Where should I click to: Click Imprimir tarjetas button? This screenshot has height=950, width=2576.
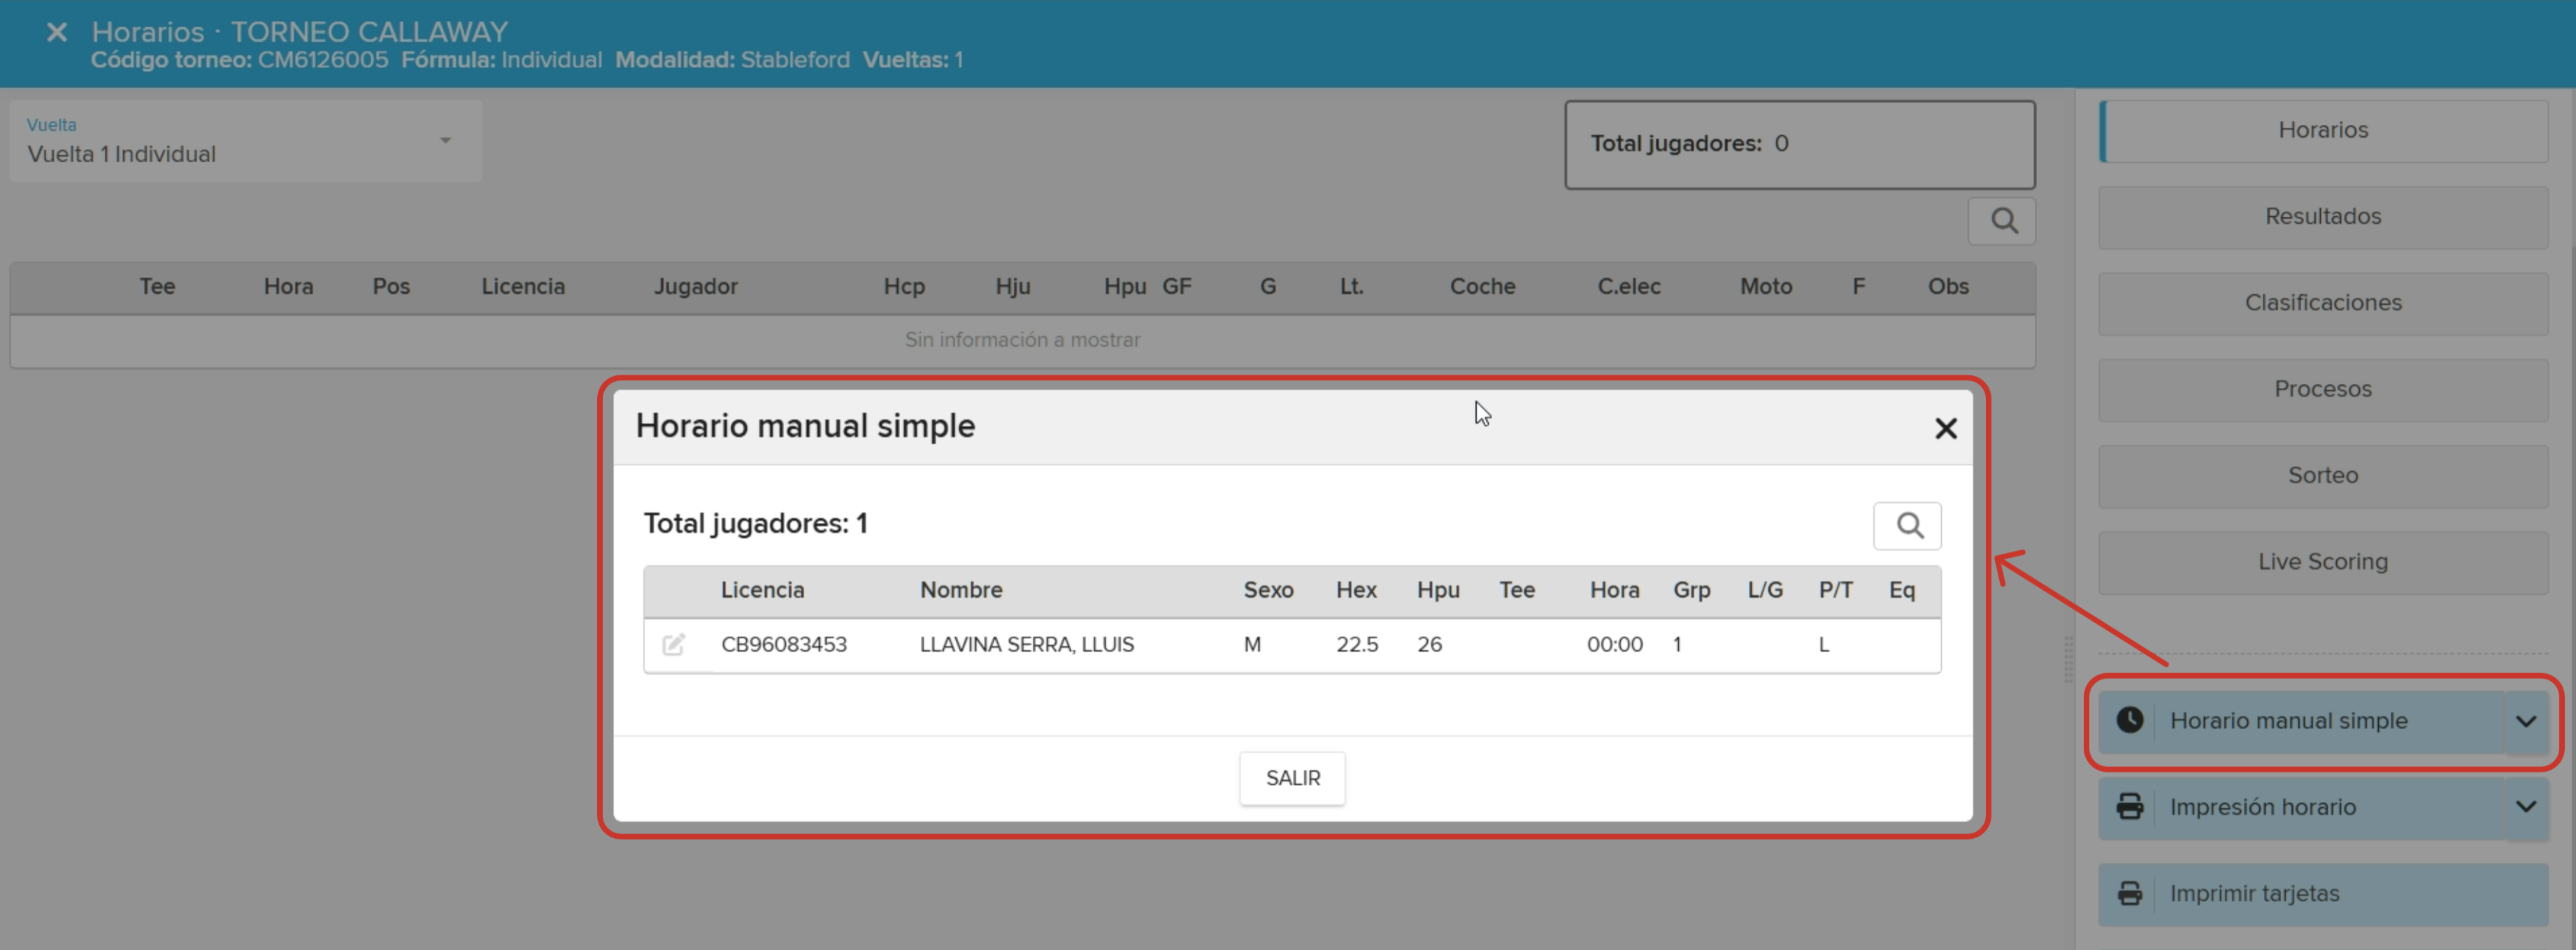(x=2323, y=894)
